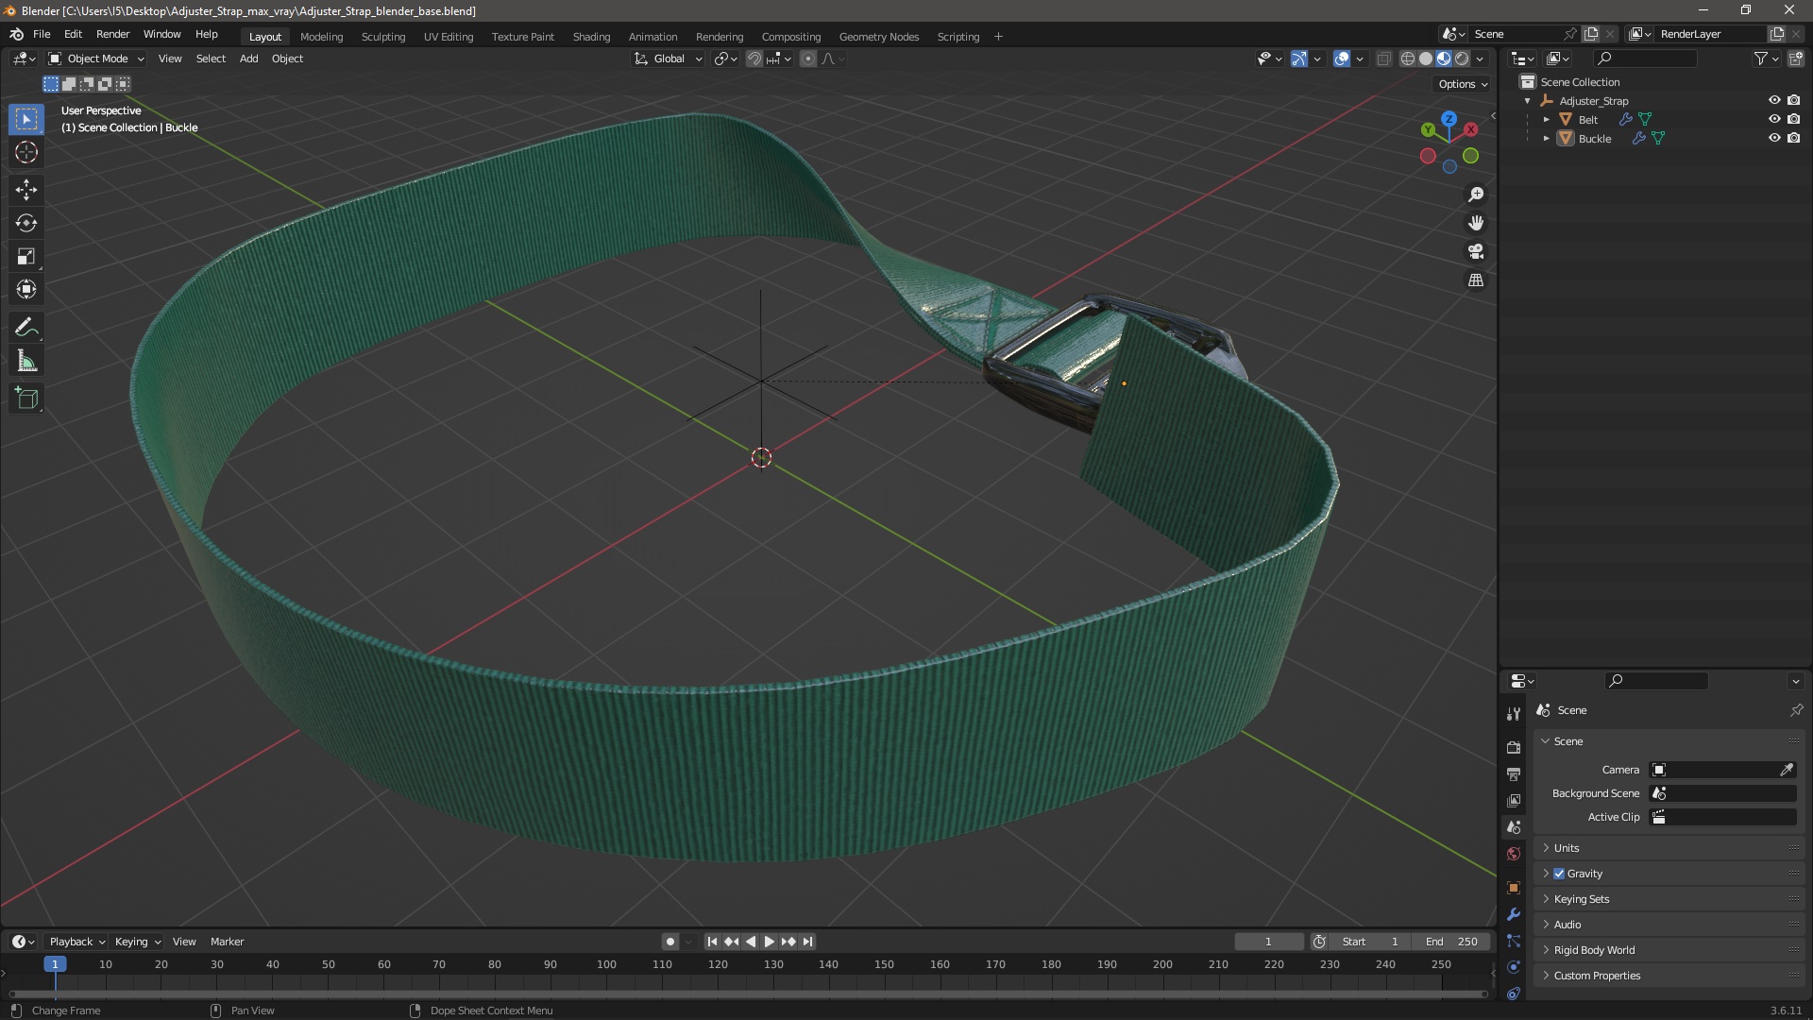Click the viewport zoom magnifier icon
The width and height of the screenshot is (1813, 1020).
(1476, 195)
